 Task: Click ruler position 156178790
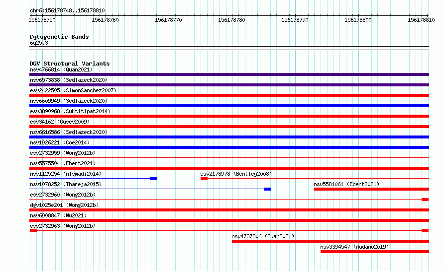(x=295, y=20)
